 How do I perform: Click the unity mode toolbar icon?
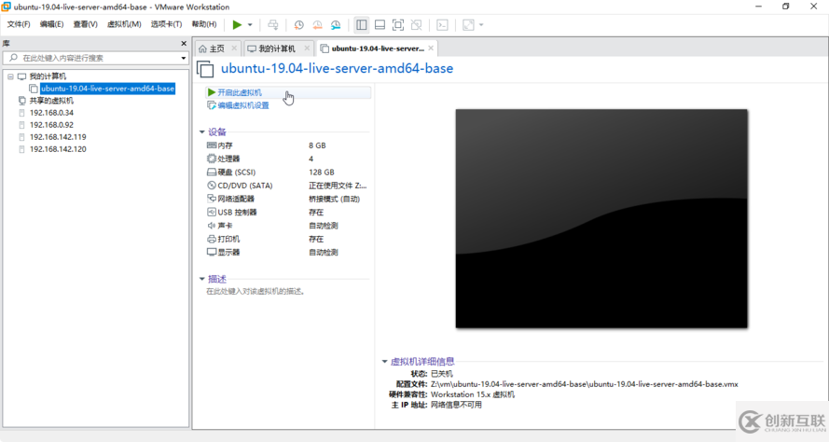[x=417, y=25]
